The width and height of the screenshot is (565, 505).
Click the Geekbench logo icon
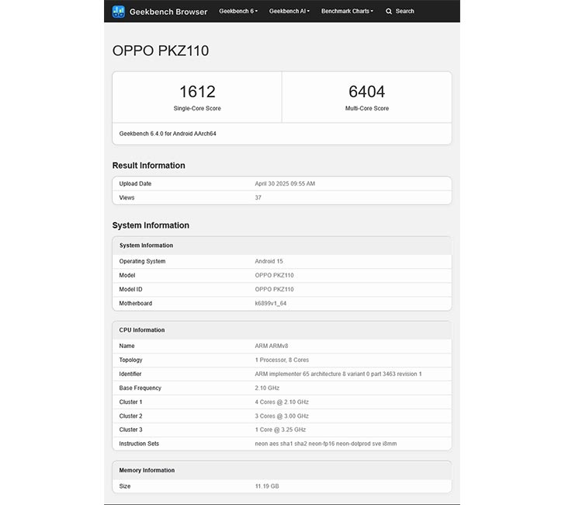click(119, 12)
